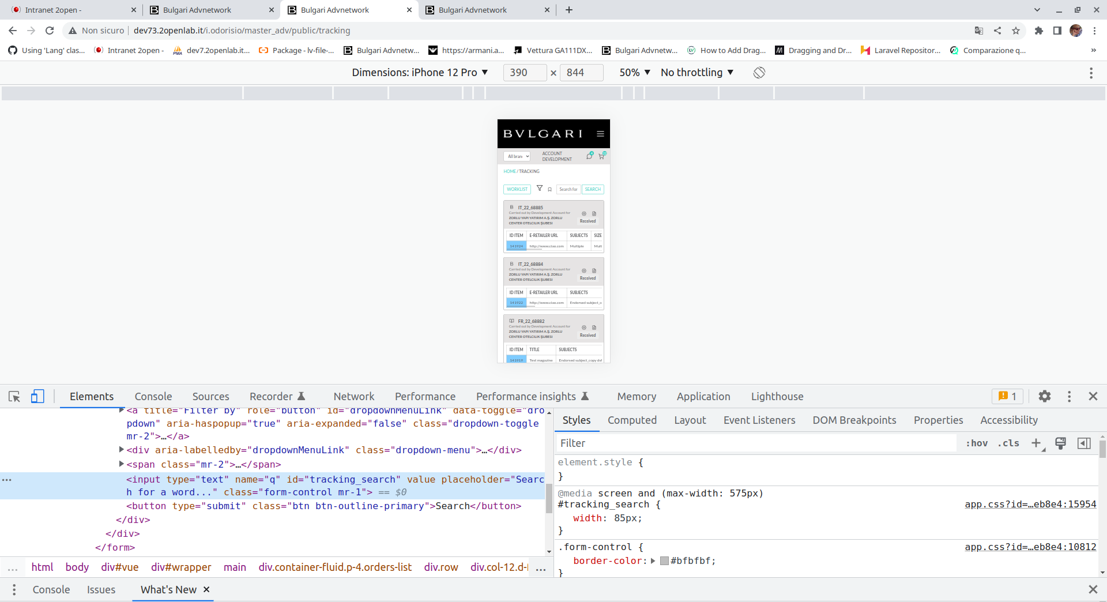
Task: Toggle the device toolbar icon
Action: click(x=37, y=397)
